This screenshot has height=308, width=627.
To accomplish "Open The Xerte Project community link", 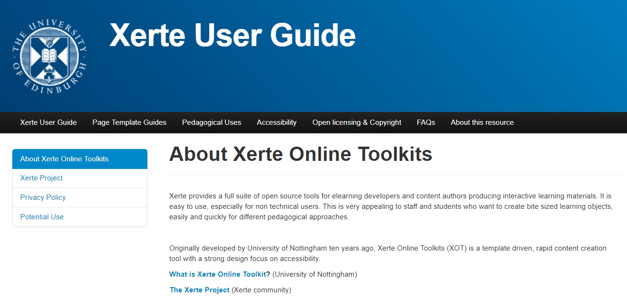I will click(x=200, y=290).
